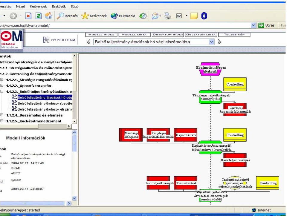The width and height of the screenshot is (287, 216).
Task: Open the Kedvencek menu
Action: point(39,6)
